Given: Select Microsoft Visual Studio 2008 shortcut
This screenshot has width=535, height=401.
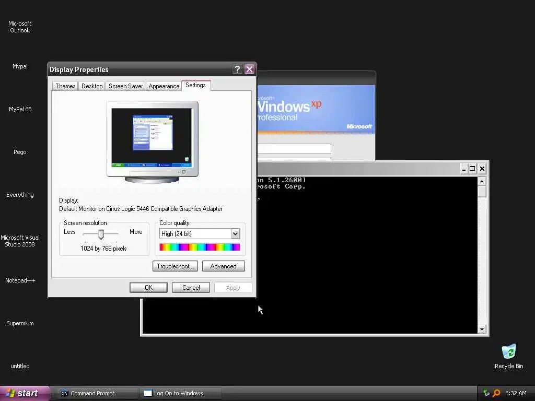Looking at the screenshot, I should coord(20,241).
